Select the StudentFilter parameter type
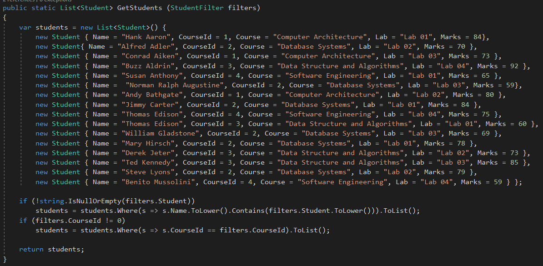 tap(197, 8)
